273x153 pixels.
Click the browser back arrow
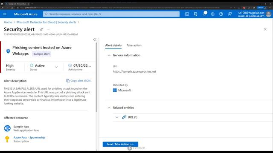click(x=3, y=8)
